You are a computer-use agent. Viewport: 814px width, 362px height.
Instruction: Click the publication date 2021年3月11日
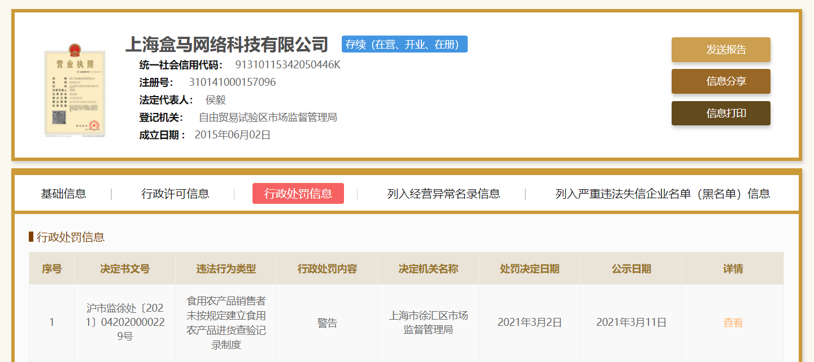click(631, 322)
